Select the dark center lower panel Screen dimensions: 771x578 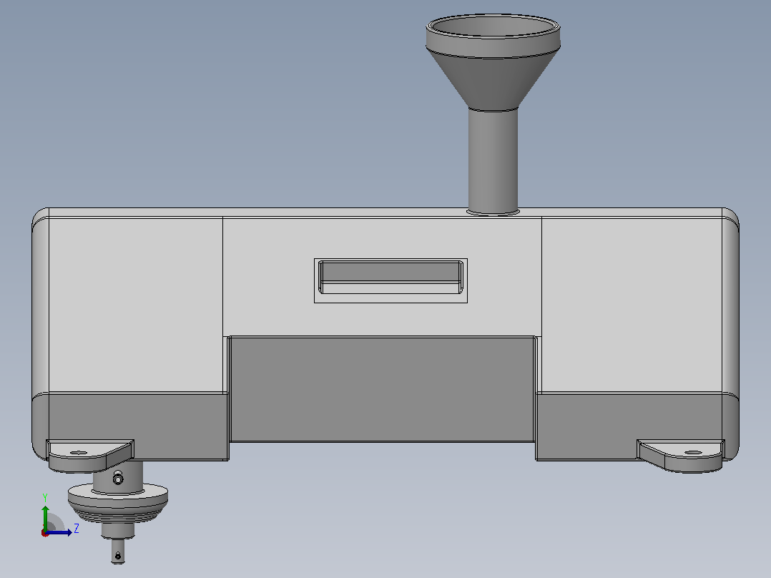[382, 388]
